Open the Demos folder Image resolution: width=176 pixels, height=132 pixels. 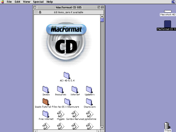tap(46, 90)
